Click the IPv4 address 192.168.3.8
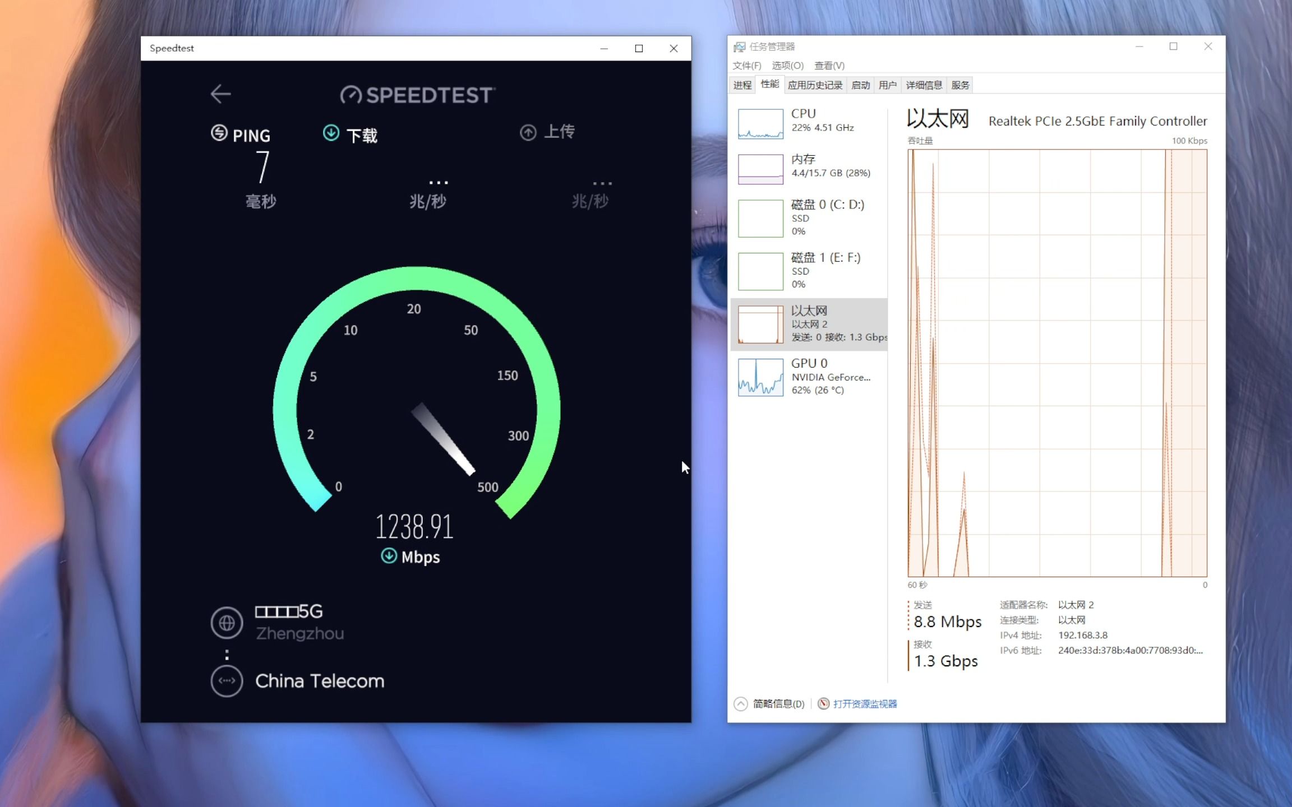1292x807 pixels. (1082, 636)
